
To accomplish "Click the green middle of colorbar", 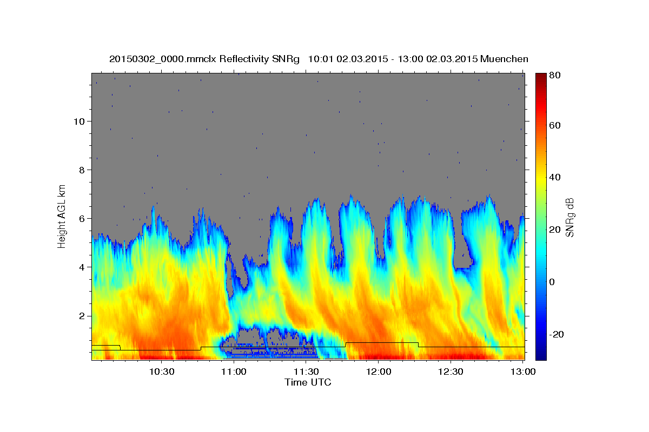I will point(541,216).
